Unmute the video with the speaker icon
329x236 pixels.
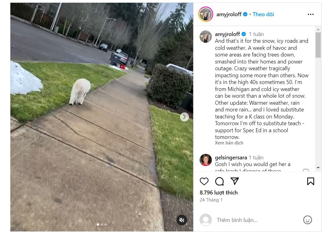[182, 220]
